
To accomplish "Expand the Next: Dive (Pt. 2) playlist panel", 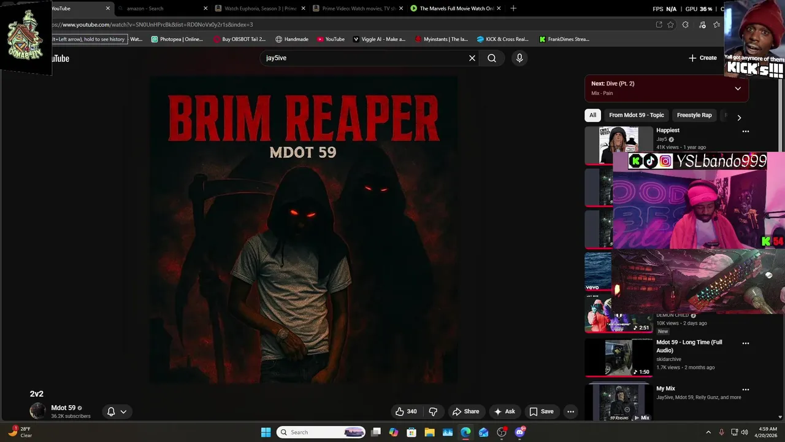I will coord(738,88).
